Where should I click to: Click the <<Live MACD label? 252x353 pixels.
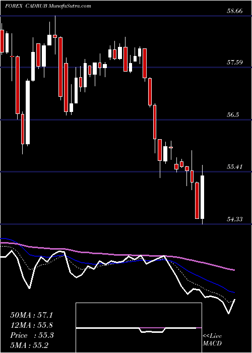click(212, 340)
